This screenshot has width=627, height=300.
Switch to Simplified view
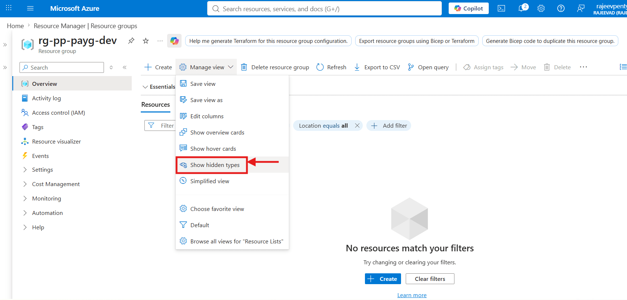(x=232, y=181)
